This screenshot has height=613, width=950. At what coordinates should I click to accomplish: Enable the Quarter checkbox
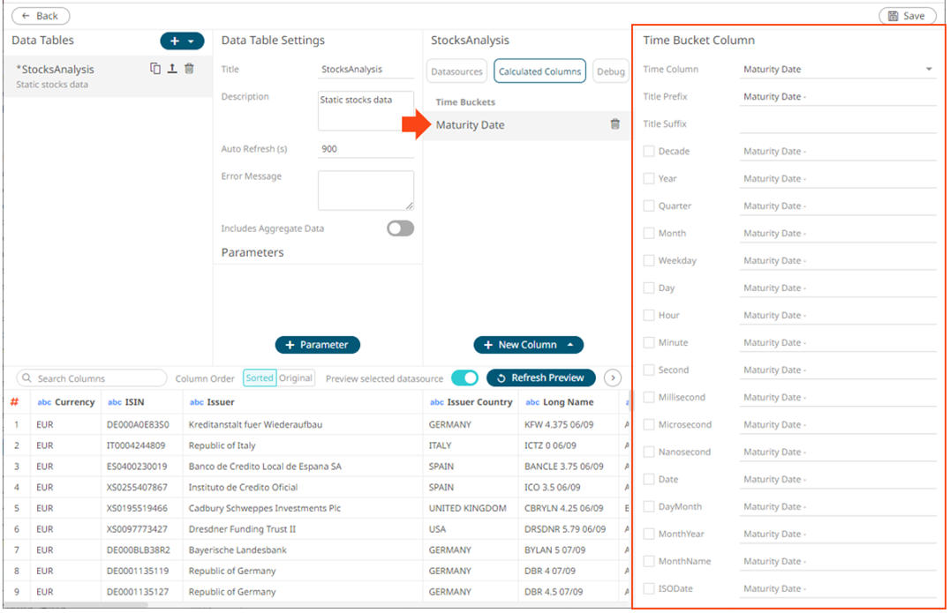coord(649,206)
